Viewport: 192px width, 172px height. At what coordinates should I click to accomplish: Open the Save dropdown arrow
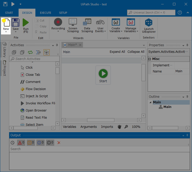pyautogui.click(x=16, y=32)
